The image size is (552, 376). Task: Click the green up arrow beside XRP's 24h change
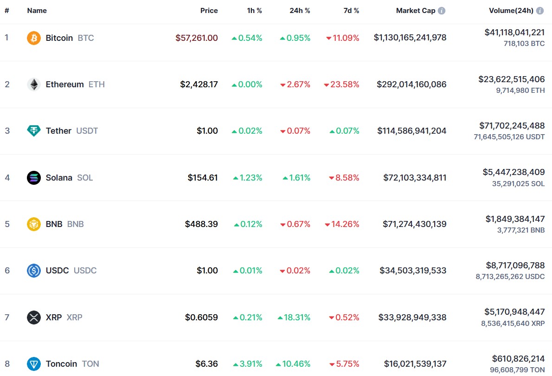pos(281,317)
